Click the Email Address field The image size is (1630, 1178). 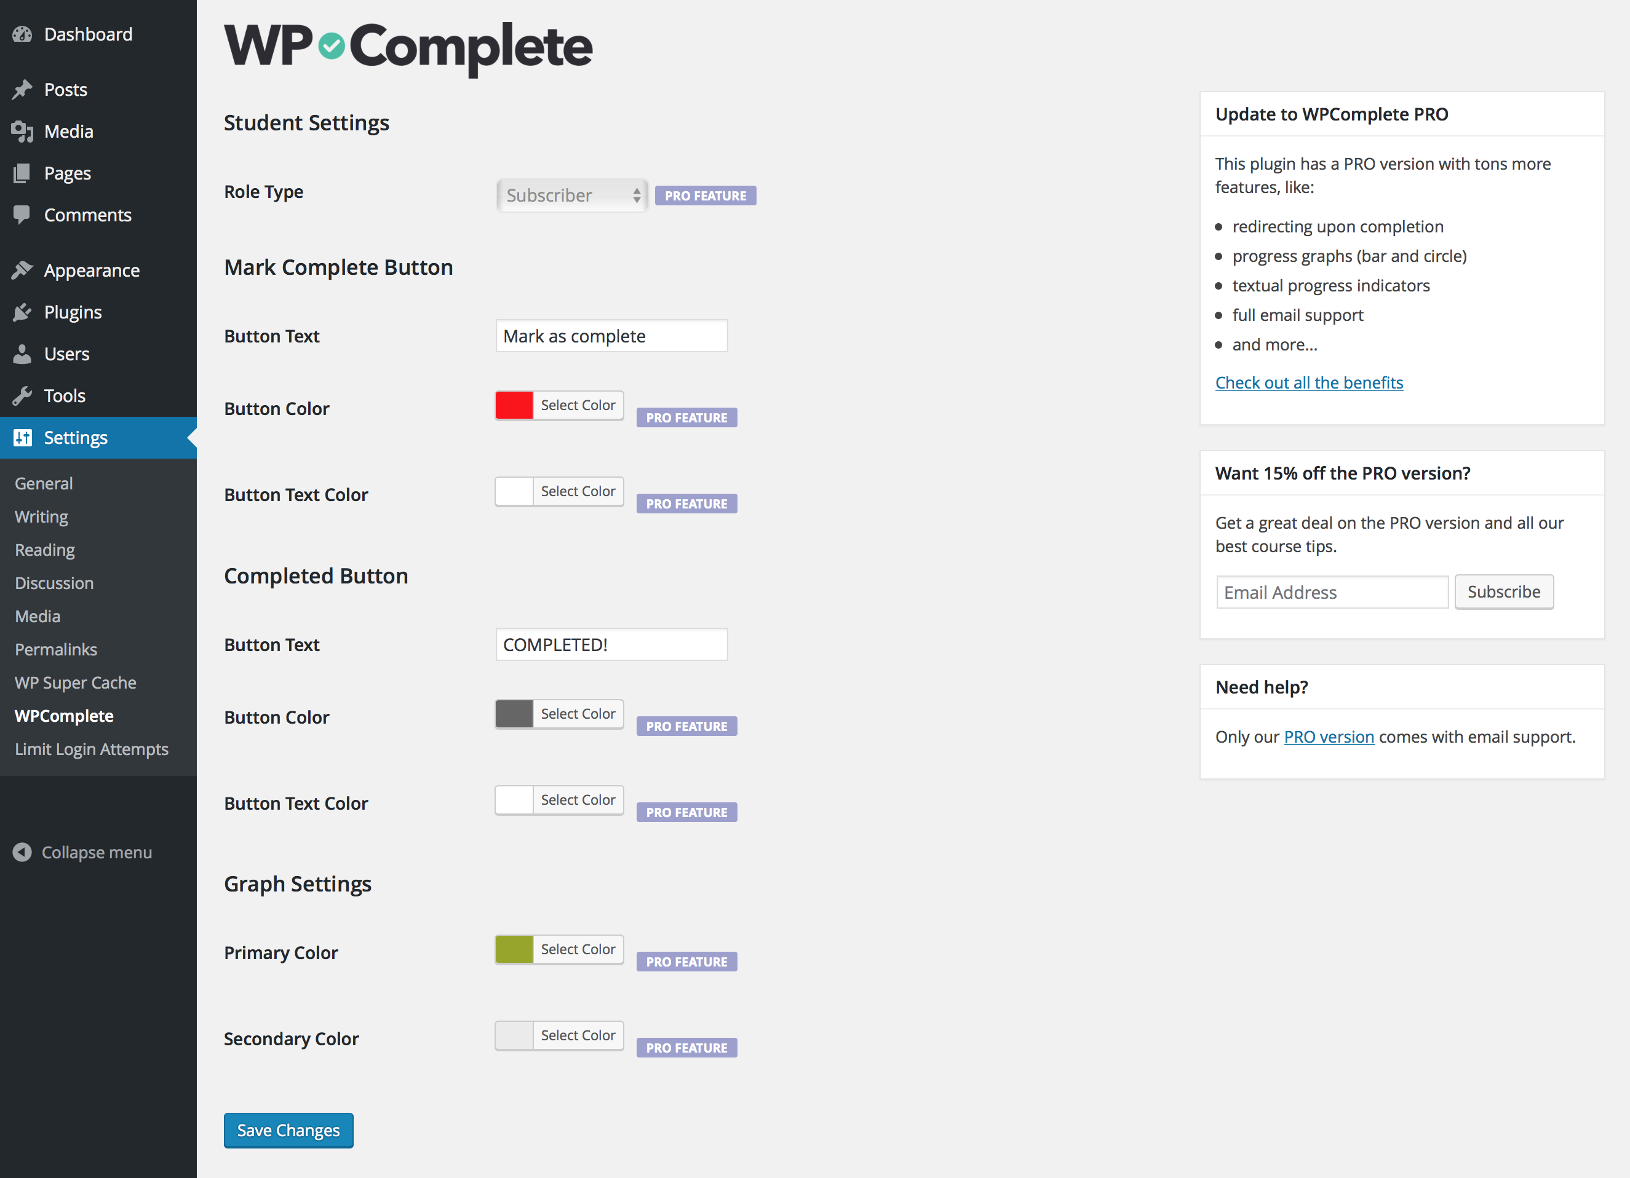(1332, 591)
